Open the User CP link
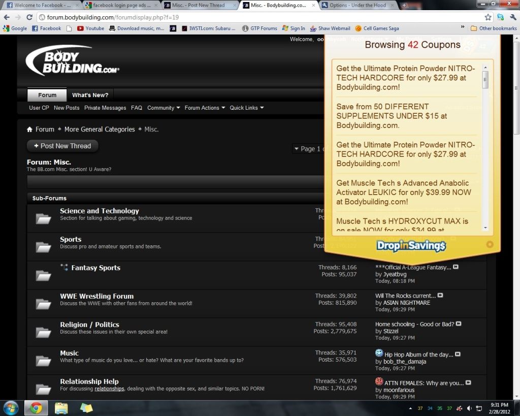The height and width of the screenshot is (416, 520). pyautogui.click(x=39, y=108)
